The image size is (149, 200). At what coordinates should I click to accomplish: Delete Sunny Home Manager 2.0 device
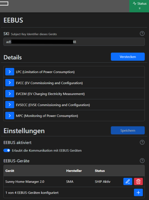pos(138,181)
